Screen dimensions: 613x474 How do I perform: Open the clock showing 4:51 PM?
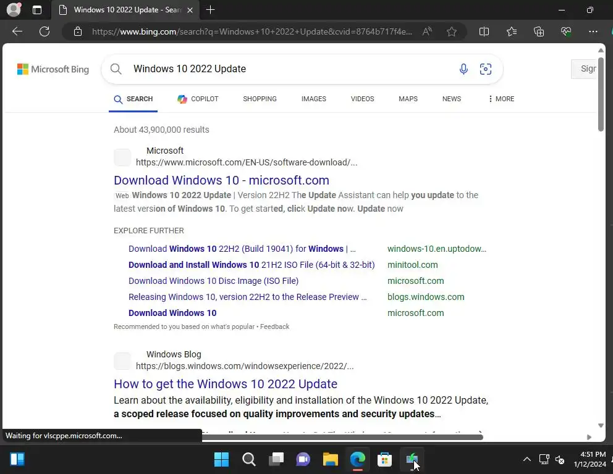pos(590,460)
